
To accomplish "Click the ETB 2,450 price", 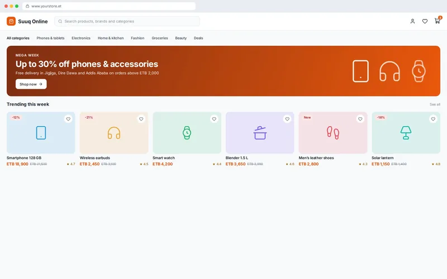I will pyautogui.click(x=89, y=164).
